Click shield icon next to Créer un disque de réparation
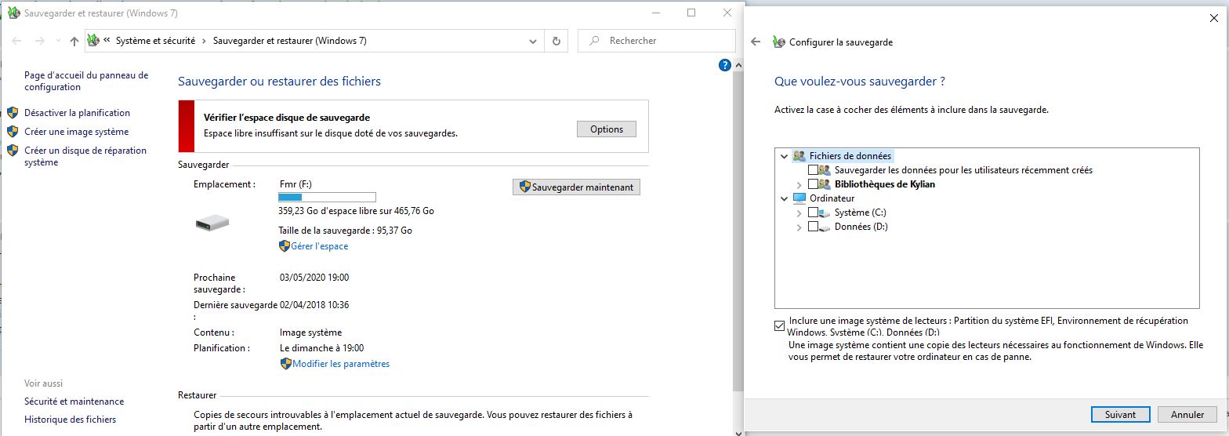The image size is (1229, 436). (x=13, y=151)
